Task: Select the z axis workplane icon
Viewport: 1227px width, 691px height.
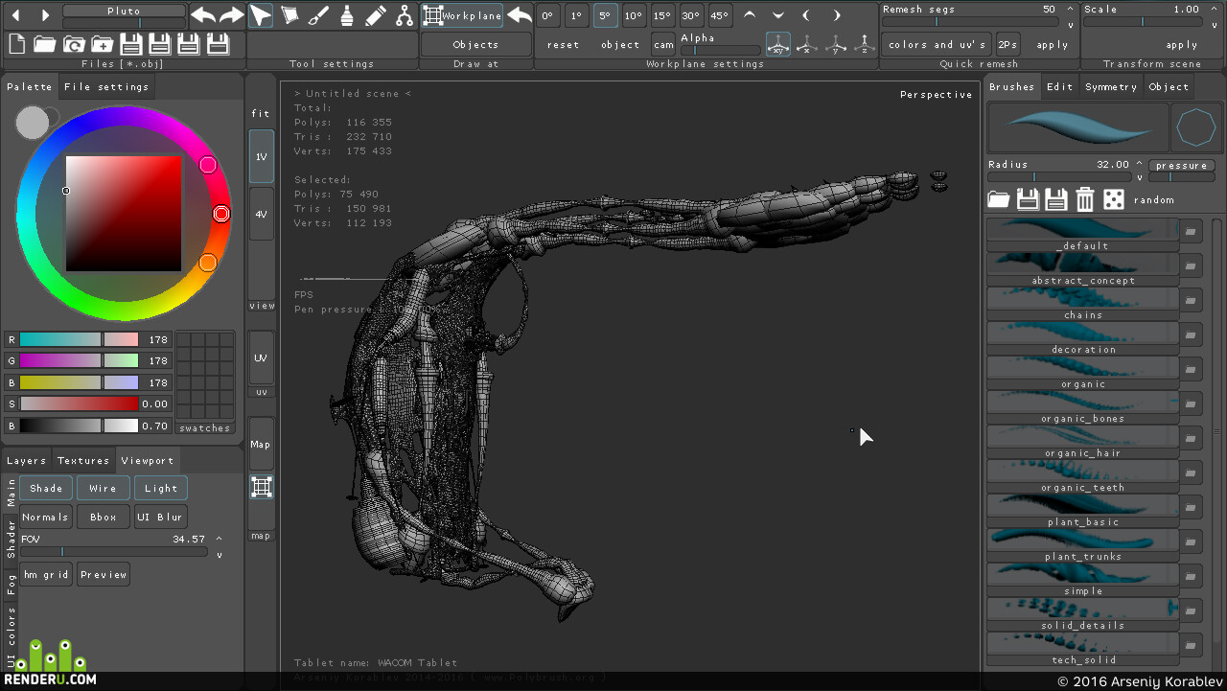Action: tap(865, 44)
